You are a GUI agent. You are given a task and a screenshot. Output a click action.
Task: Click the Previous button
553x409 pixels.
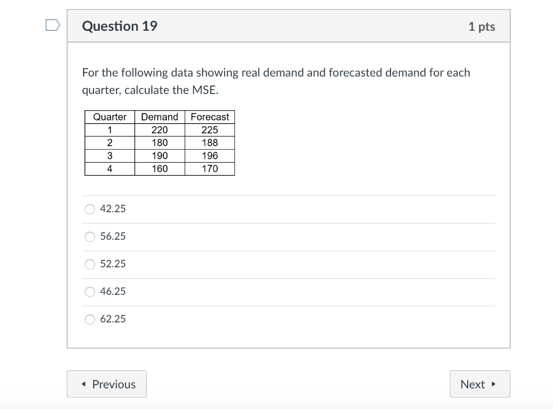[106, 384]
